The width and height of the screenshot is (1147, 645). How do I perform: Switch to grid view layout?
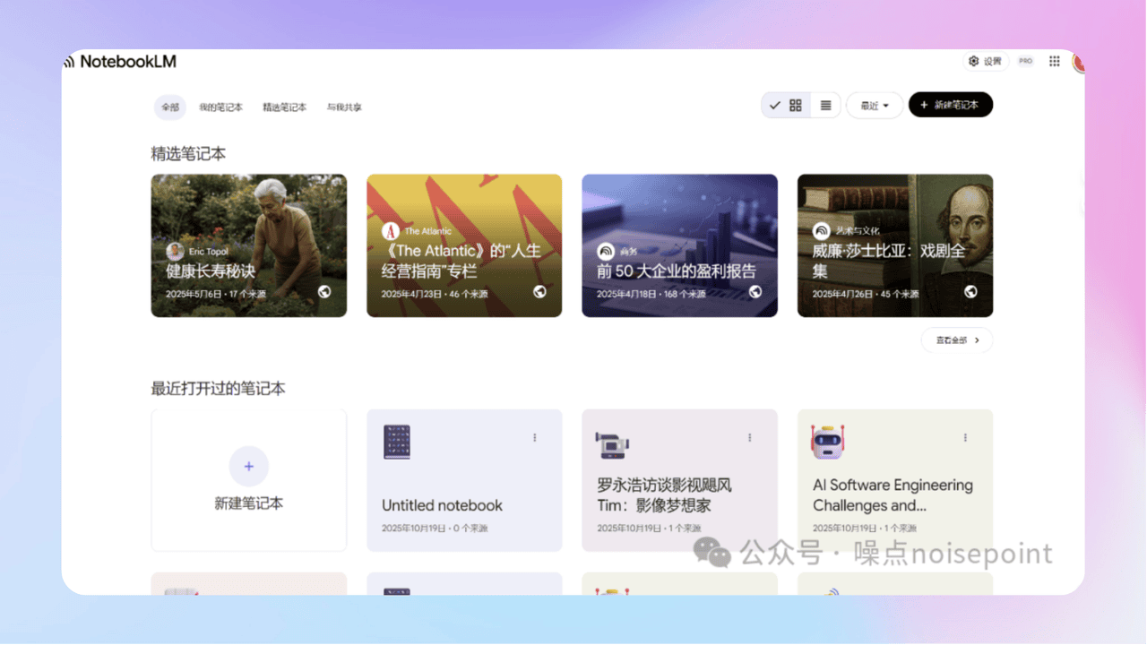pos(795,106)
